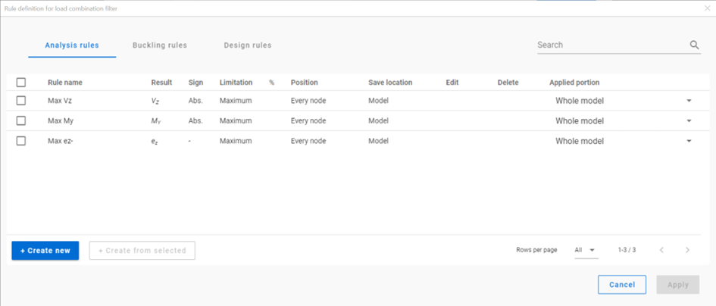
Task: Click Model save location in Max My row
Action: (379, 121)
